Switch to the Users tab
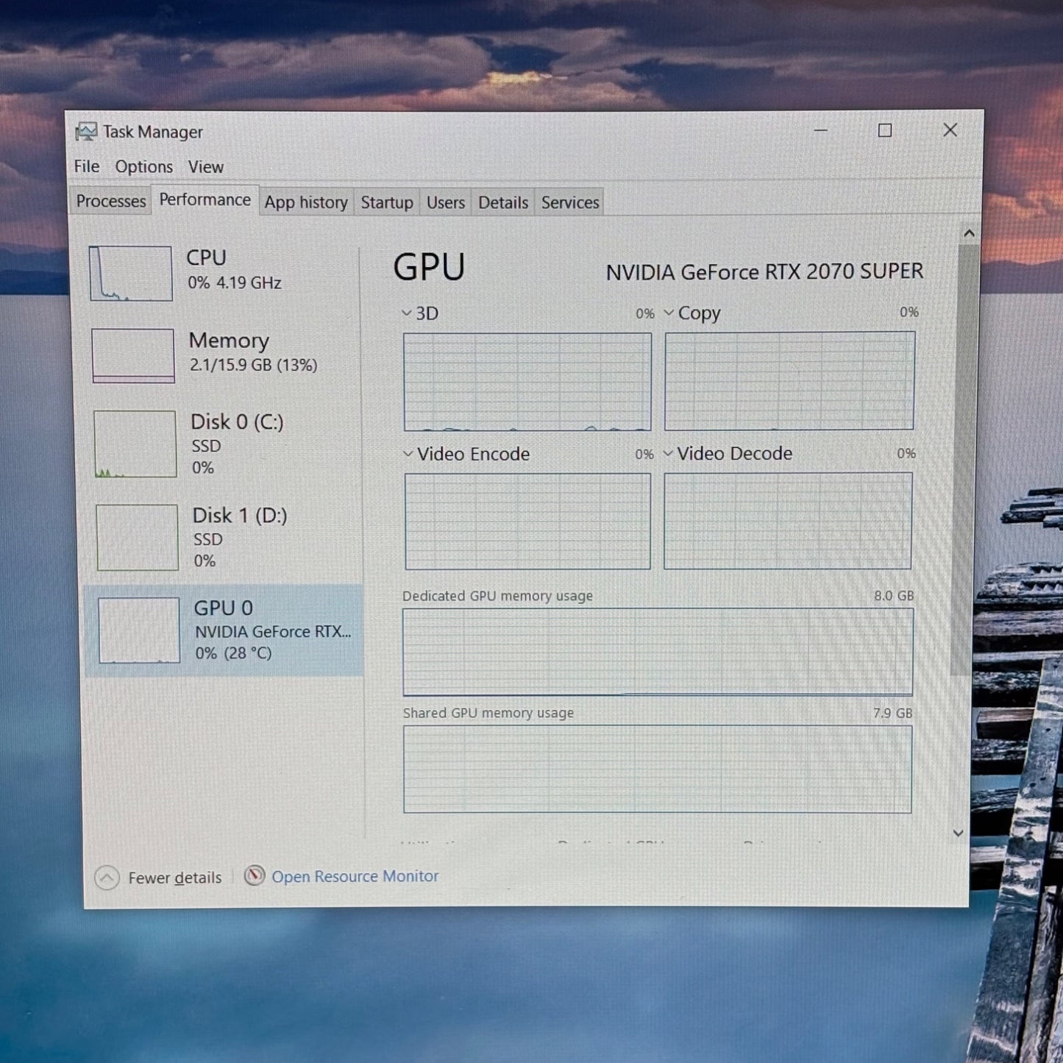 [x=446, y=202]
